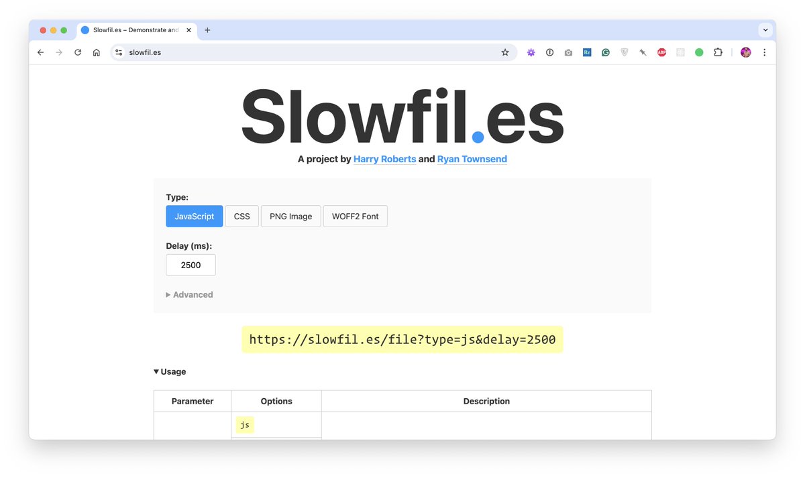
Task: Click the pushpin extension icon
Action: pyautogui.click(x=643, y=52)
